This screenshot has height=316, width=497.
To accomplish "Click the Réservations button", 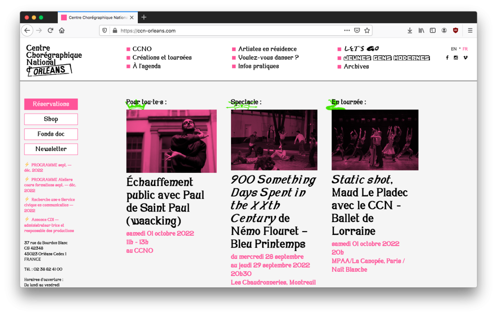I will click(x=51, y=104).
